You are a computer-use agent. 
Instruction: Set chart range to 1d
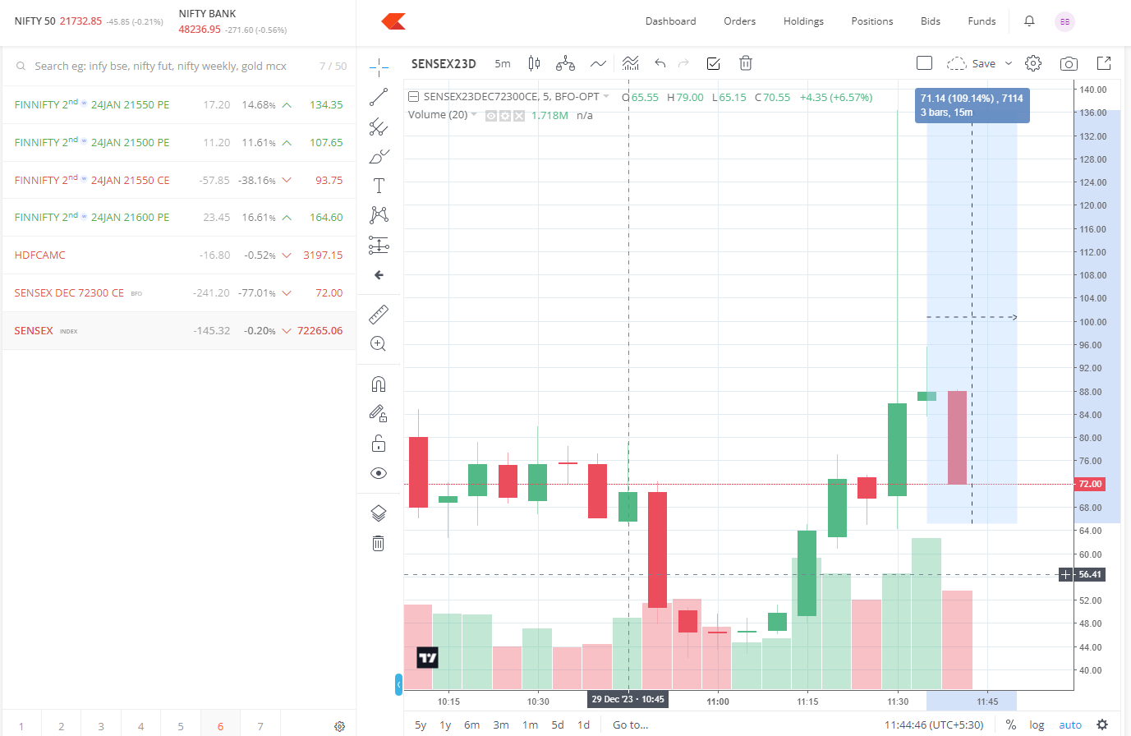583,724
